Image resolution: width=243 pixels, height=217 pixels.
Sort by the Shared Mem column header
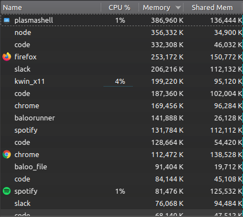[213, 8]
